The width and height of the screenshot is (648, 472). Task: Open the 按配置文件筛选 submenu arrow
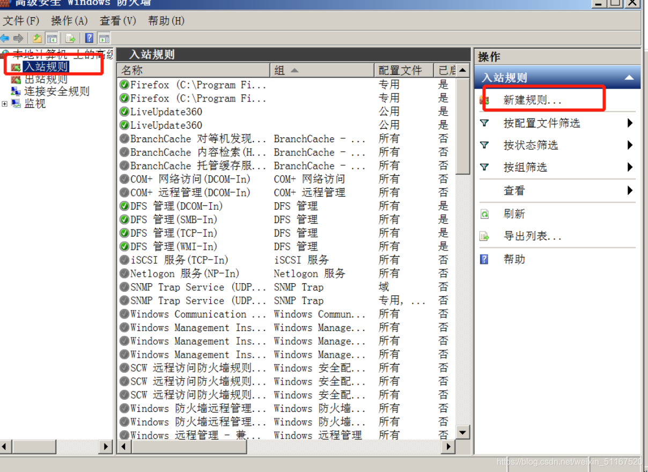(x=630, y=123)
